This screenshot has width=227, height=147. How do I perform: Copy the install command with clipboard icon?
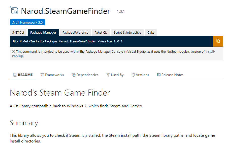(218, 41)
